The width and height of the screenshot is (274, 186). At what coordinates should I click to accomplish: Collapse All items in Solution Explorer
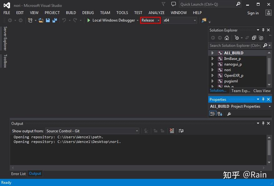pyautogui.click(x=254, y=38)
